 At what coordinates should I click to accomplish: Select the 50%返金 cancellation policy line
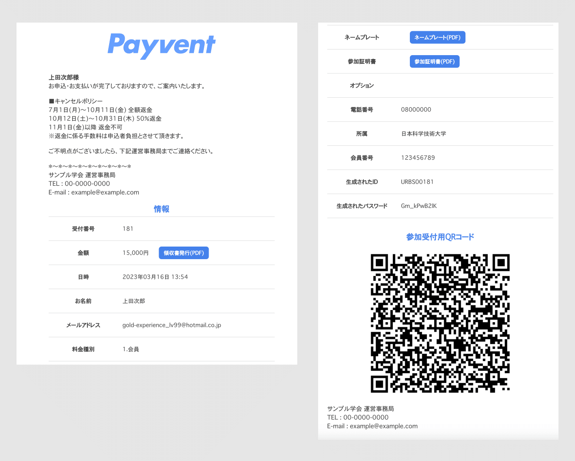(105, 119)
